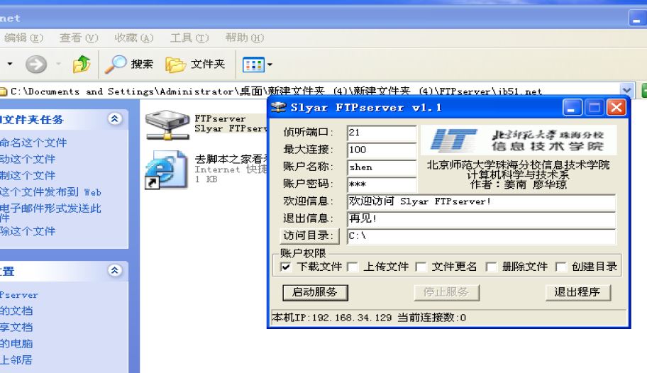This screenshot has height=373, width=647.
Task: Toggle the Folders pane icon
Action: click(175, 65)
